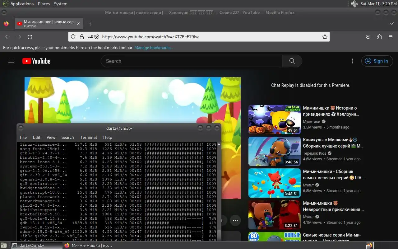Open title Мимимишки Истории о привидениях

point(331,111)
